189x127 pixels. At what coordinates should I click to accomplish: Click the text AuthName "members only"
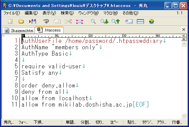point(60,47)
